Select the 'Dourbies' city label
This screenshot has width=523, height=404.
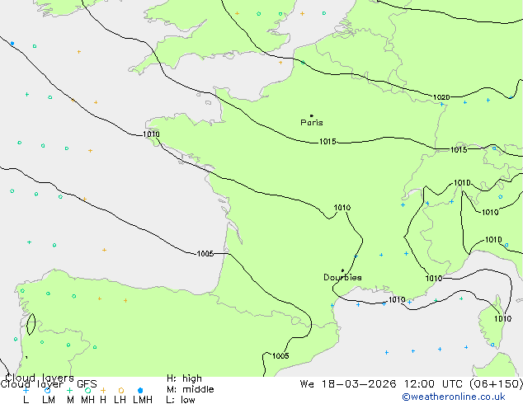point(342,277)
